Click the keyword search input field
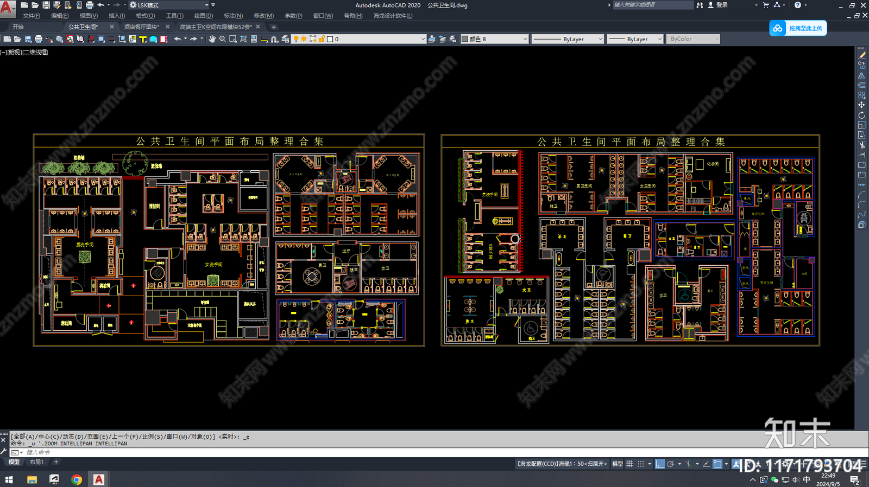 click(x=653, y=5)
